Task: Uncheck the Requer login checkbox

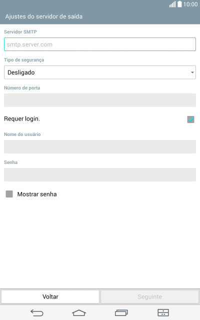Action: 190,119
